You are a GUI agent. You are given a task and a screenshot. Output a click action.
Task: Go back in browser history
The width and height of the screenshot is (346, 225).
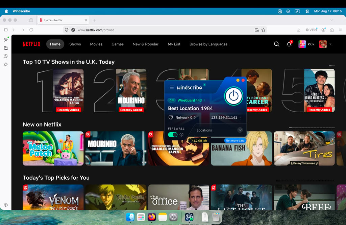coord(14,30)
